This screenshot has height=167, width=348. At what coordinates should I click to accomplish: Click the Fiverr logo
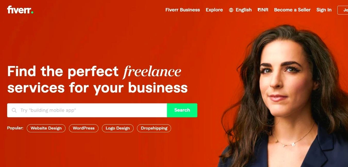point(20,10)
